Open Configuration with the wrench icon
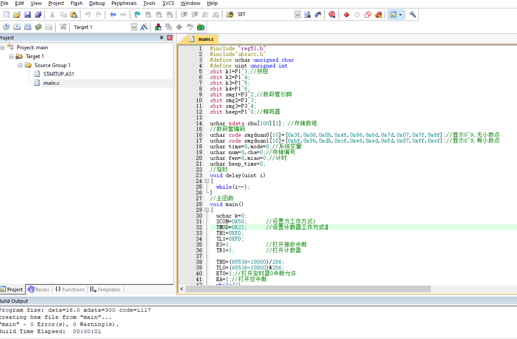Screen dimensions: 517x339 (413, 15)
